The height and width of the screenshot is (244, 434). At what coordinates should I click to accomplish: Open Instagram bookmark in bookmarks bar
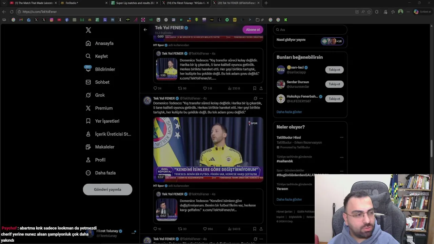click(52, 20)
